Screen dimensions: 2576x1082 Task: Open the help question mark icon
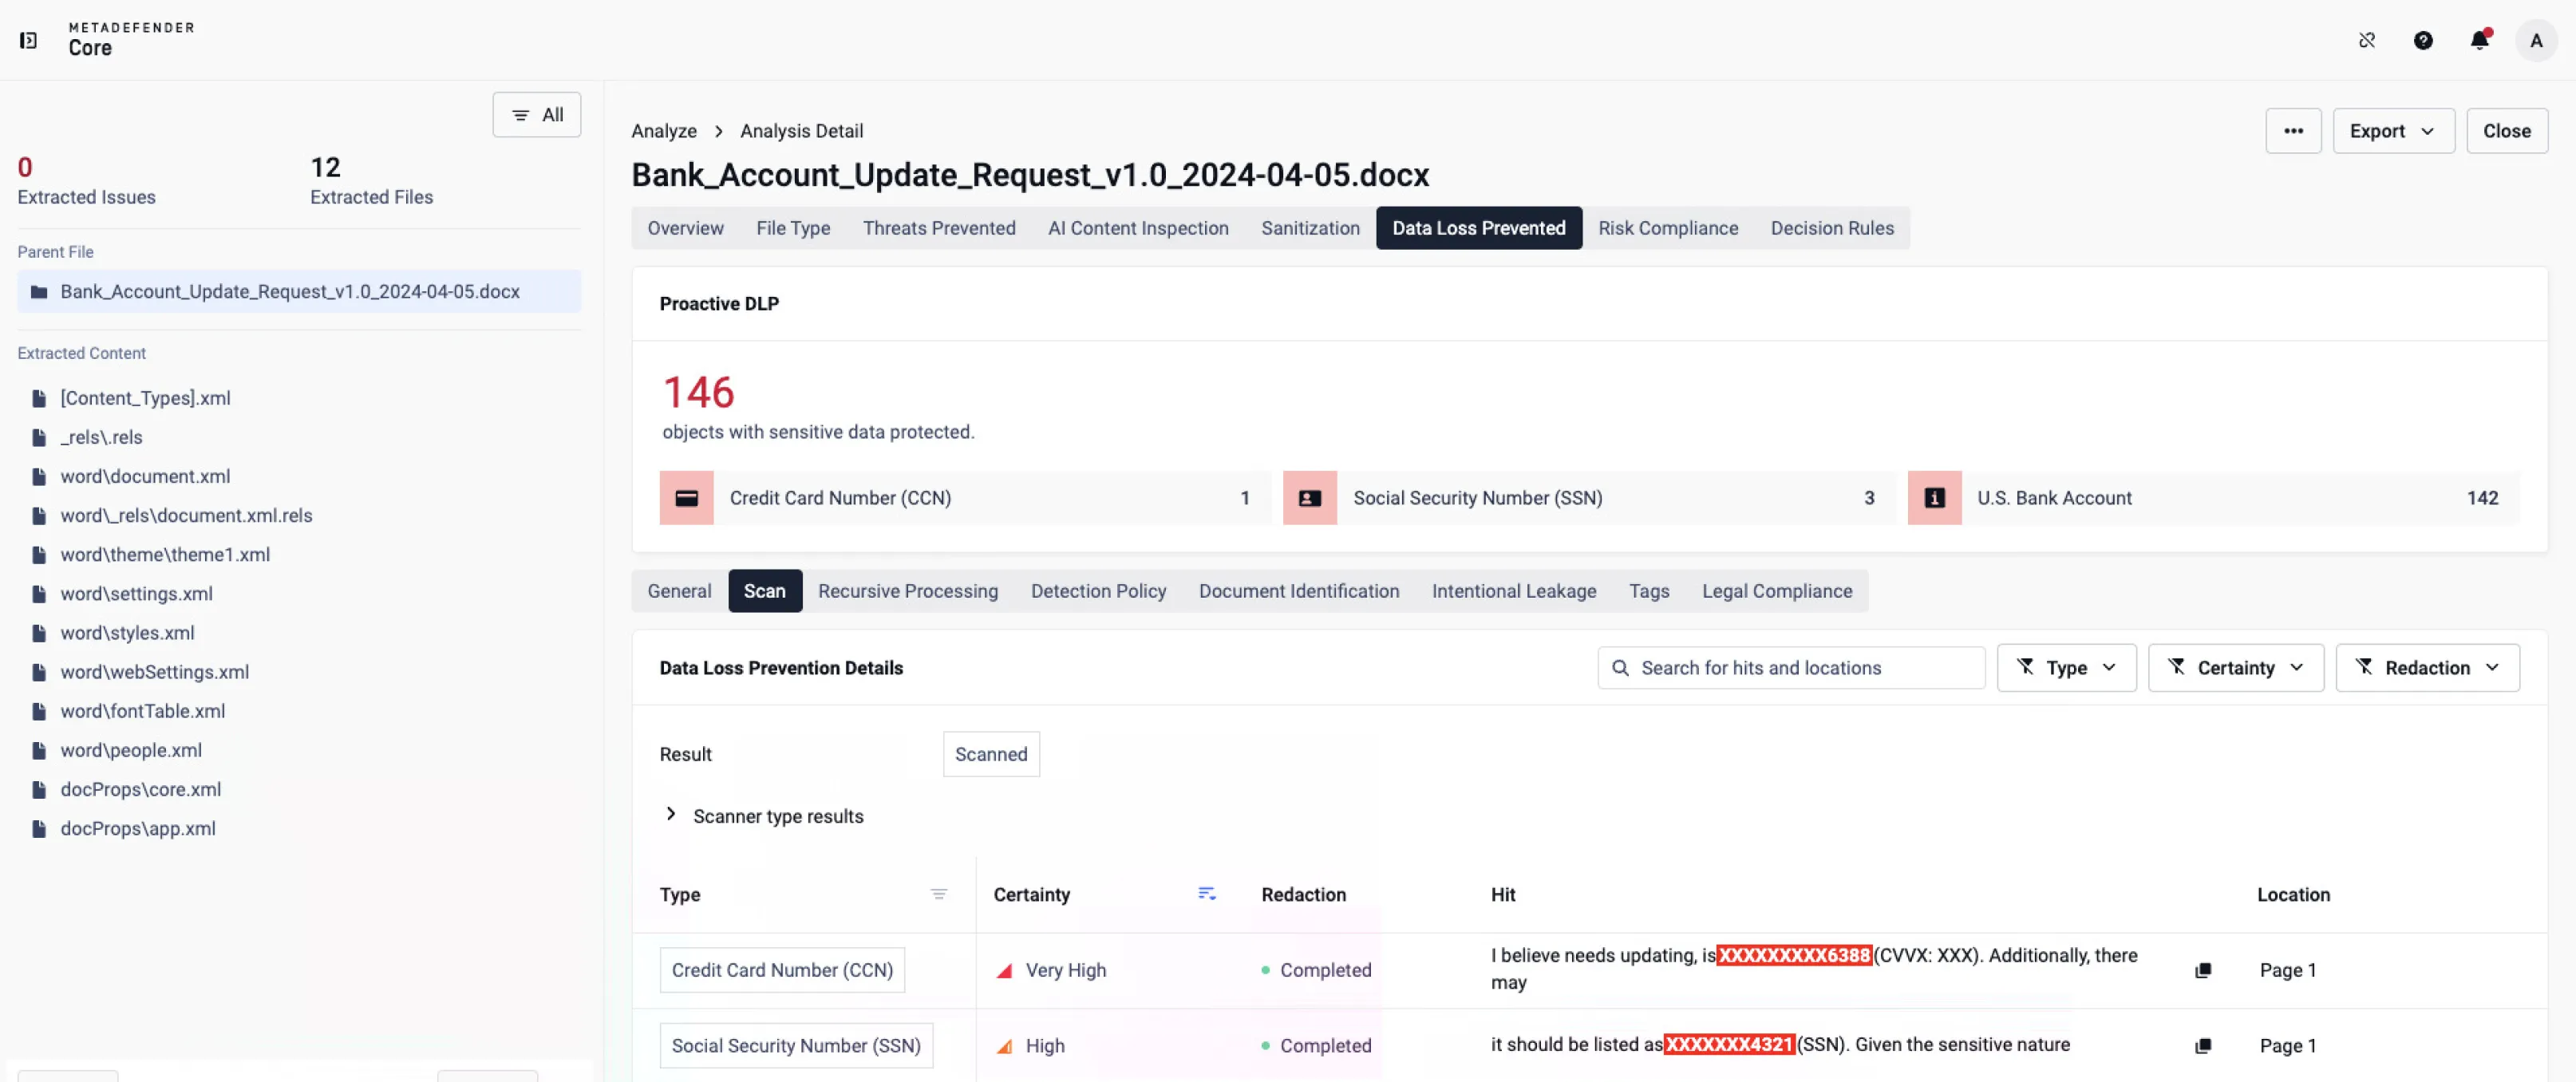point(2423,40)
